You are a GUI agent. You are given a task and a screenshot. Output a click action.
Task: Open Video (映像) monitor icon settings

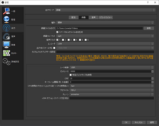point(7,45)
